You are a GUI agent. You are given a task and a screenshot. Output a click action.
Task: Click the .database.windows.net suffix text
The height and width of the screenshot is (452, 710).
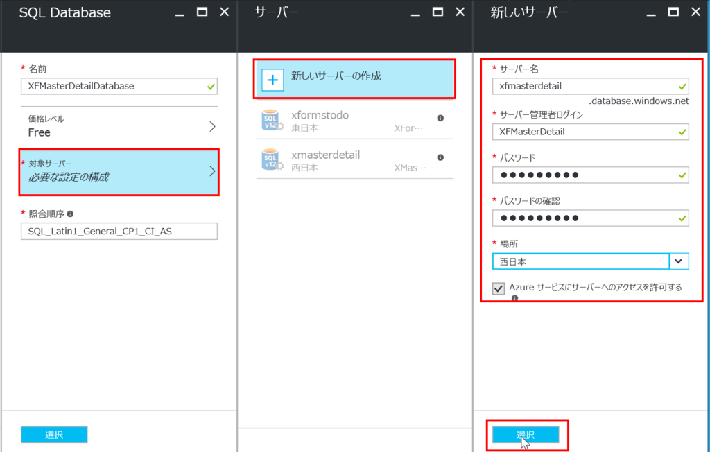point(639,101)
